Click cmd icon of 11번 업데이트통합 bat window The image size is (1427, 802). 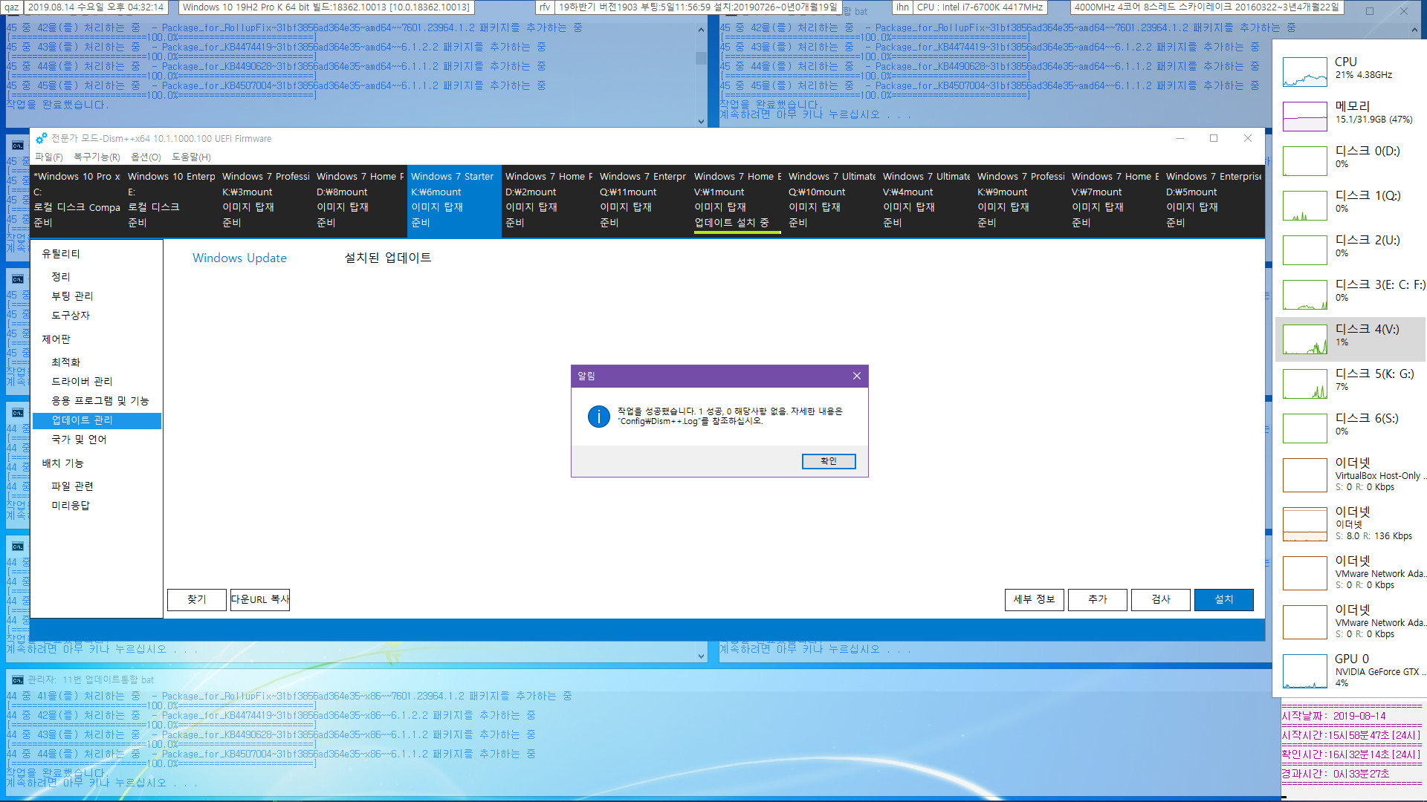18,679
